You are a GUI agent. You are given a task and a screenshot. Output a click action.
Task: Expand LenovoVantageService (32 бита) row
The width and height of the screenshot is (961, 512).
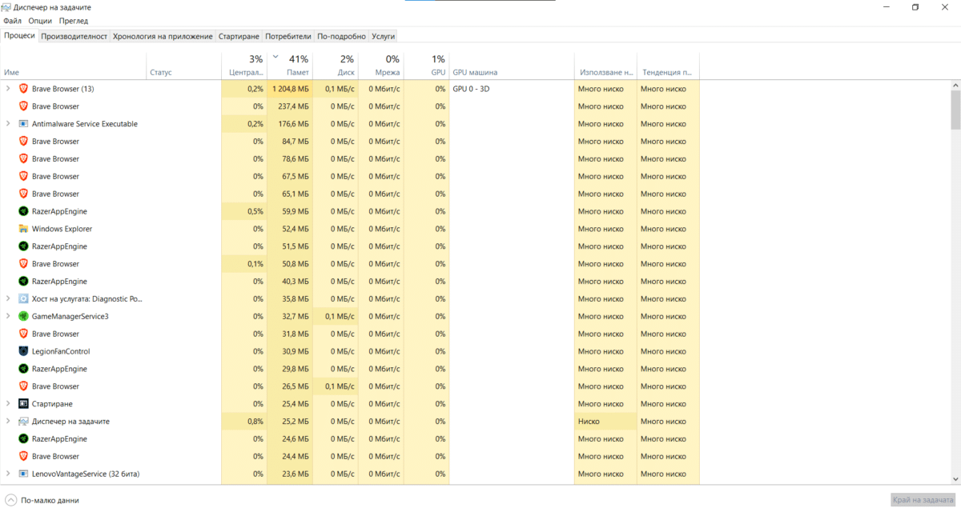coord(8,474)
